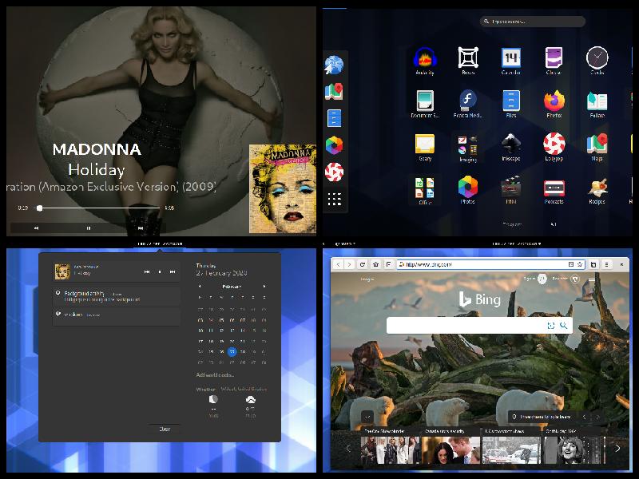This screenshot has width=639, height=479.
Task: Click the Madonna Celebration album cover
Action: pyautogui.click(x=283, y=188)
